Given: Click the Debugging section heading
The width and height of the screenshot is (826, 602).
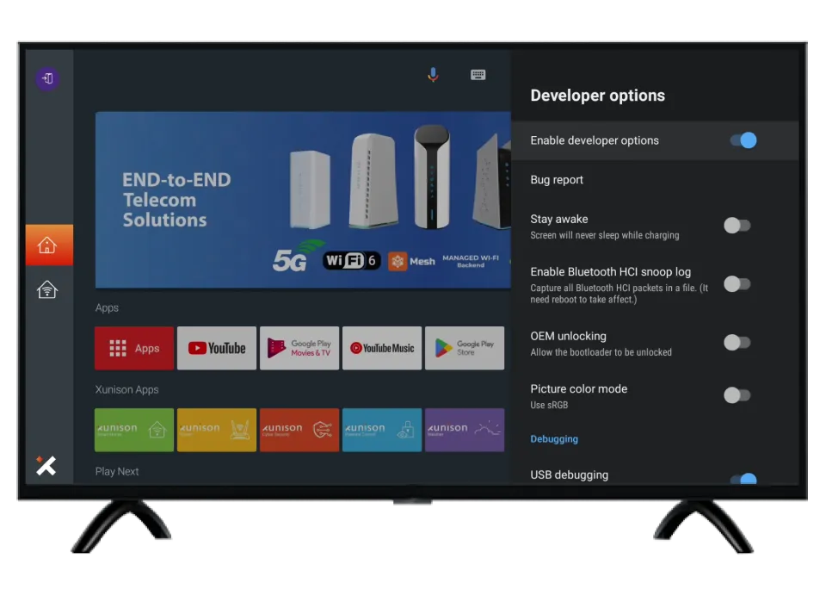Looking at the screenshot, I should (553, 438).
